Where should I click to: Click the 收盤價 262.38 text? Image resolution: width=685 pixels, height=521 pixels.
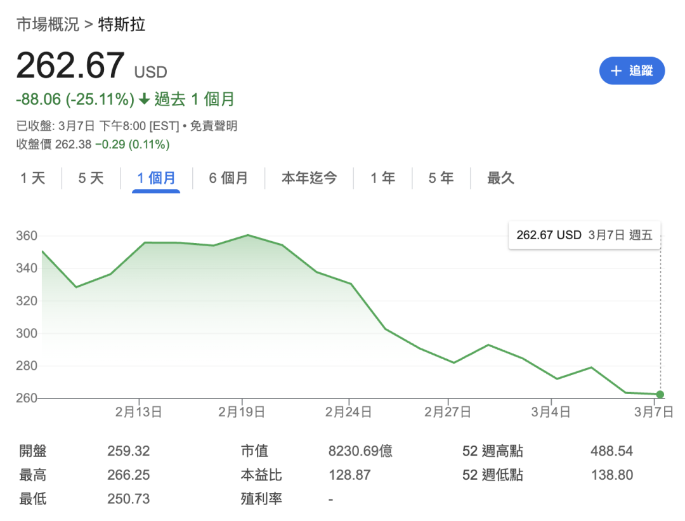tap(54, 144)
